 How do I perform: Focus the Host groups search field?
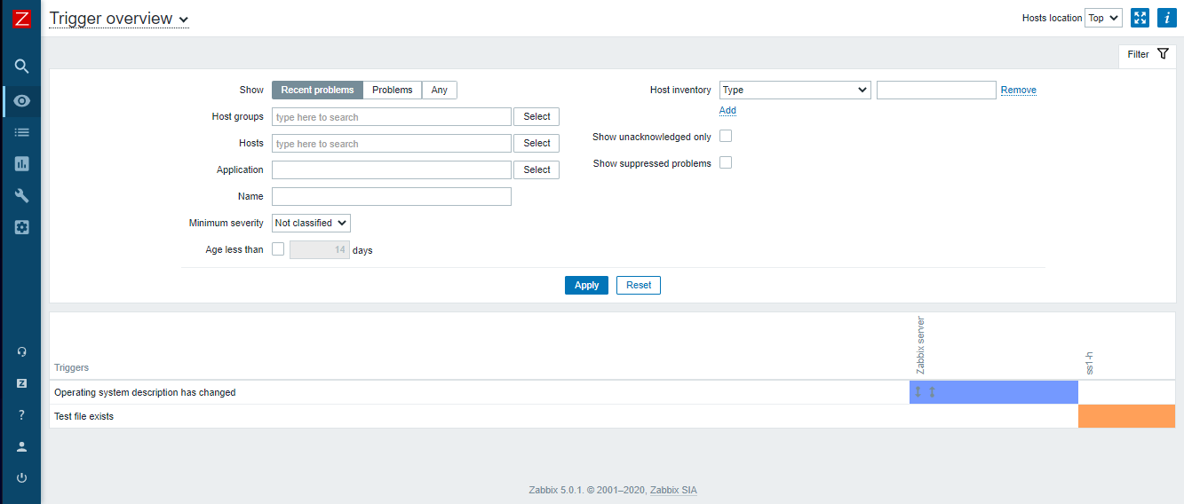[392, 116]
